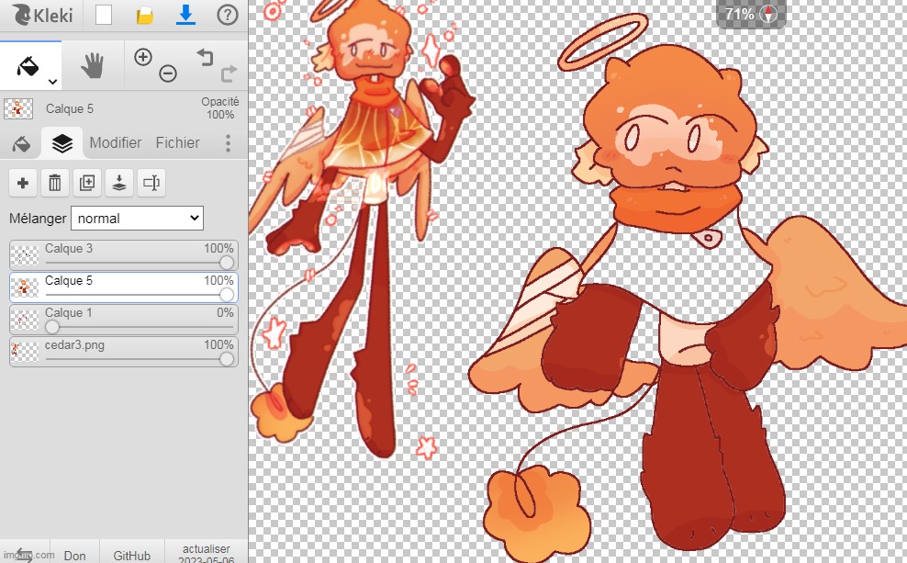Open the Modifier tab

116,143
